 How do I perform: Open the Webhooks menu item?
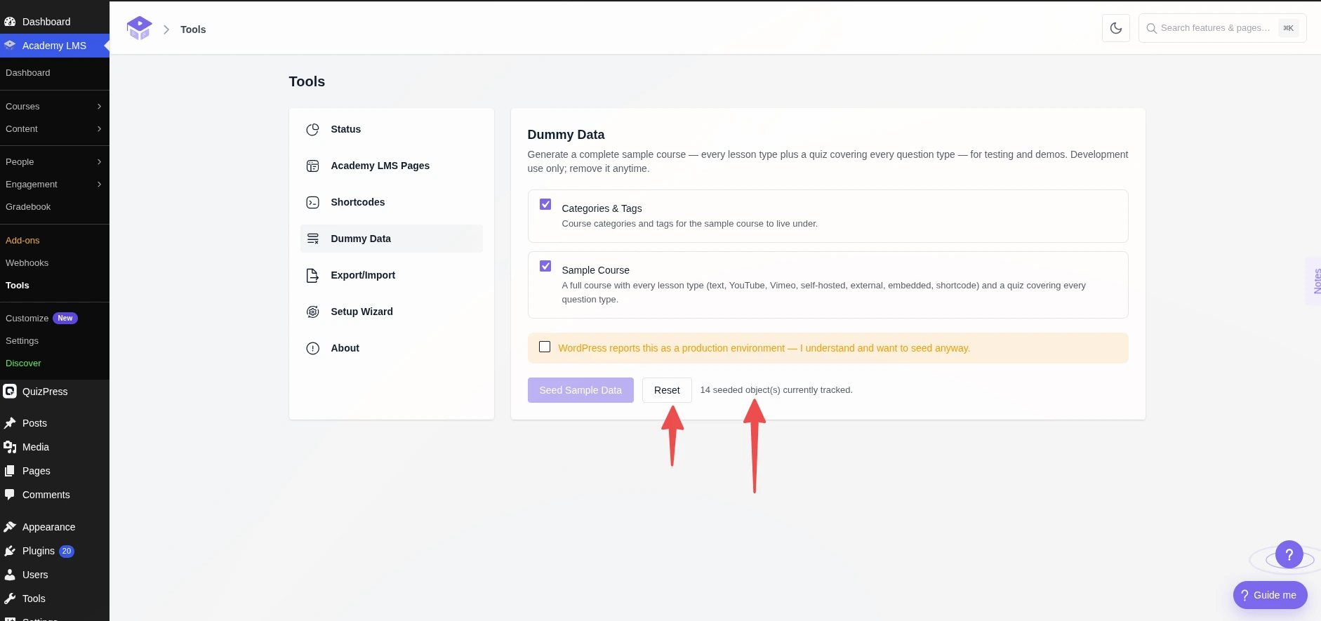click(x=55, y=263)
